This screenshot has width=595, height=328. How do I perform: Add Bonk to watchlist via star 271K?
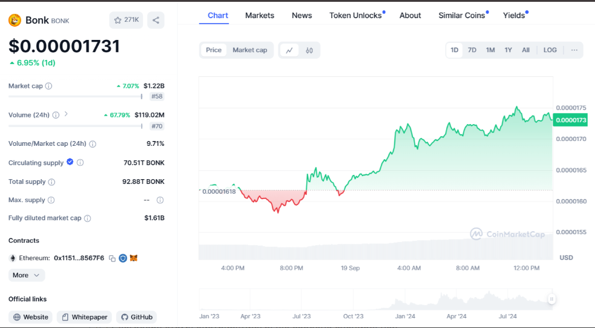point(126,20)
